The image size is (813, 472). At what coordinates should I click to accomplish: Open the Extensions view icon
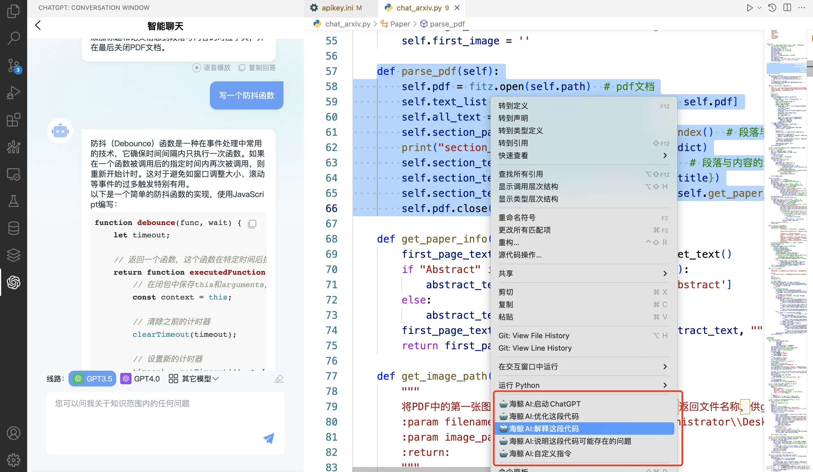click(13, 120)
